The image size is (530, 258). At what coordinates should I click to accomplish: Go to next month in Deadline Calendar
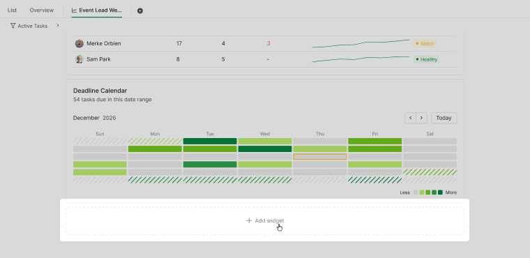tap(421, 118)
